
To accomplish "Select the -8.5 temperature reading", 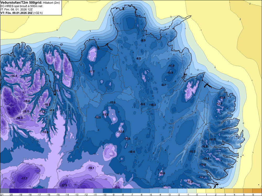I will [x=138, y=58].
